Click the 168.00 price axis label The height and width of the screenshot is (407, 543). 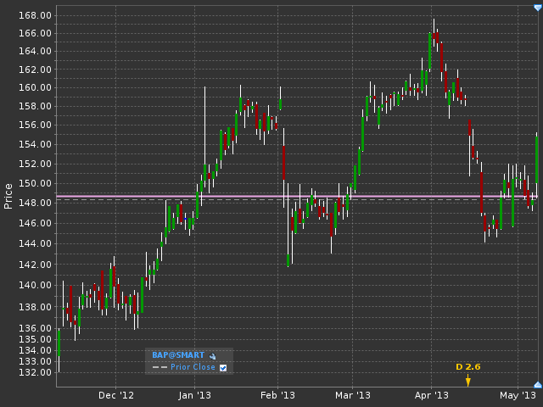click(35, 15)
